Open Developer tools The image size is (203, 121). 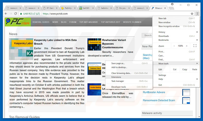point(129,87)
